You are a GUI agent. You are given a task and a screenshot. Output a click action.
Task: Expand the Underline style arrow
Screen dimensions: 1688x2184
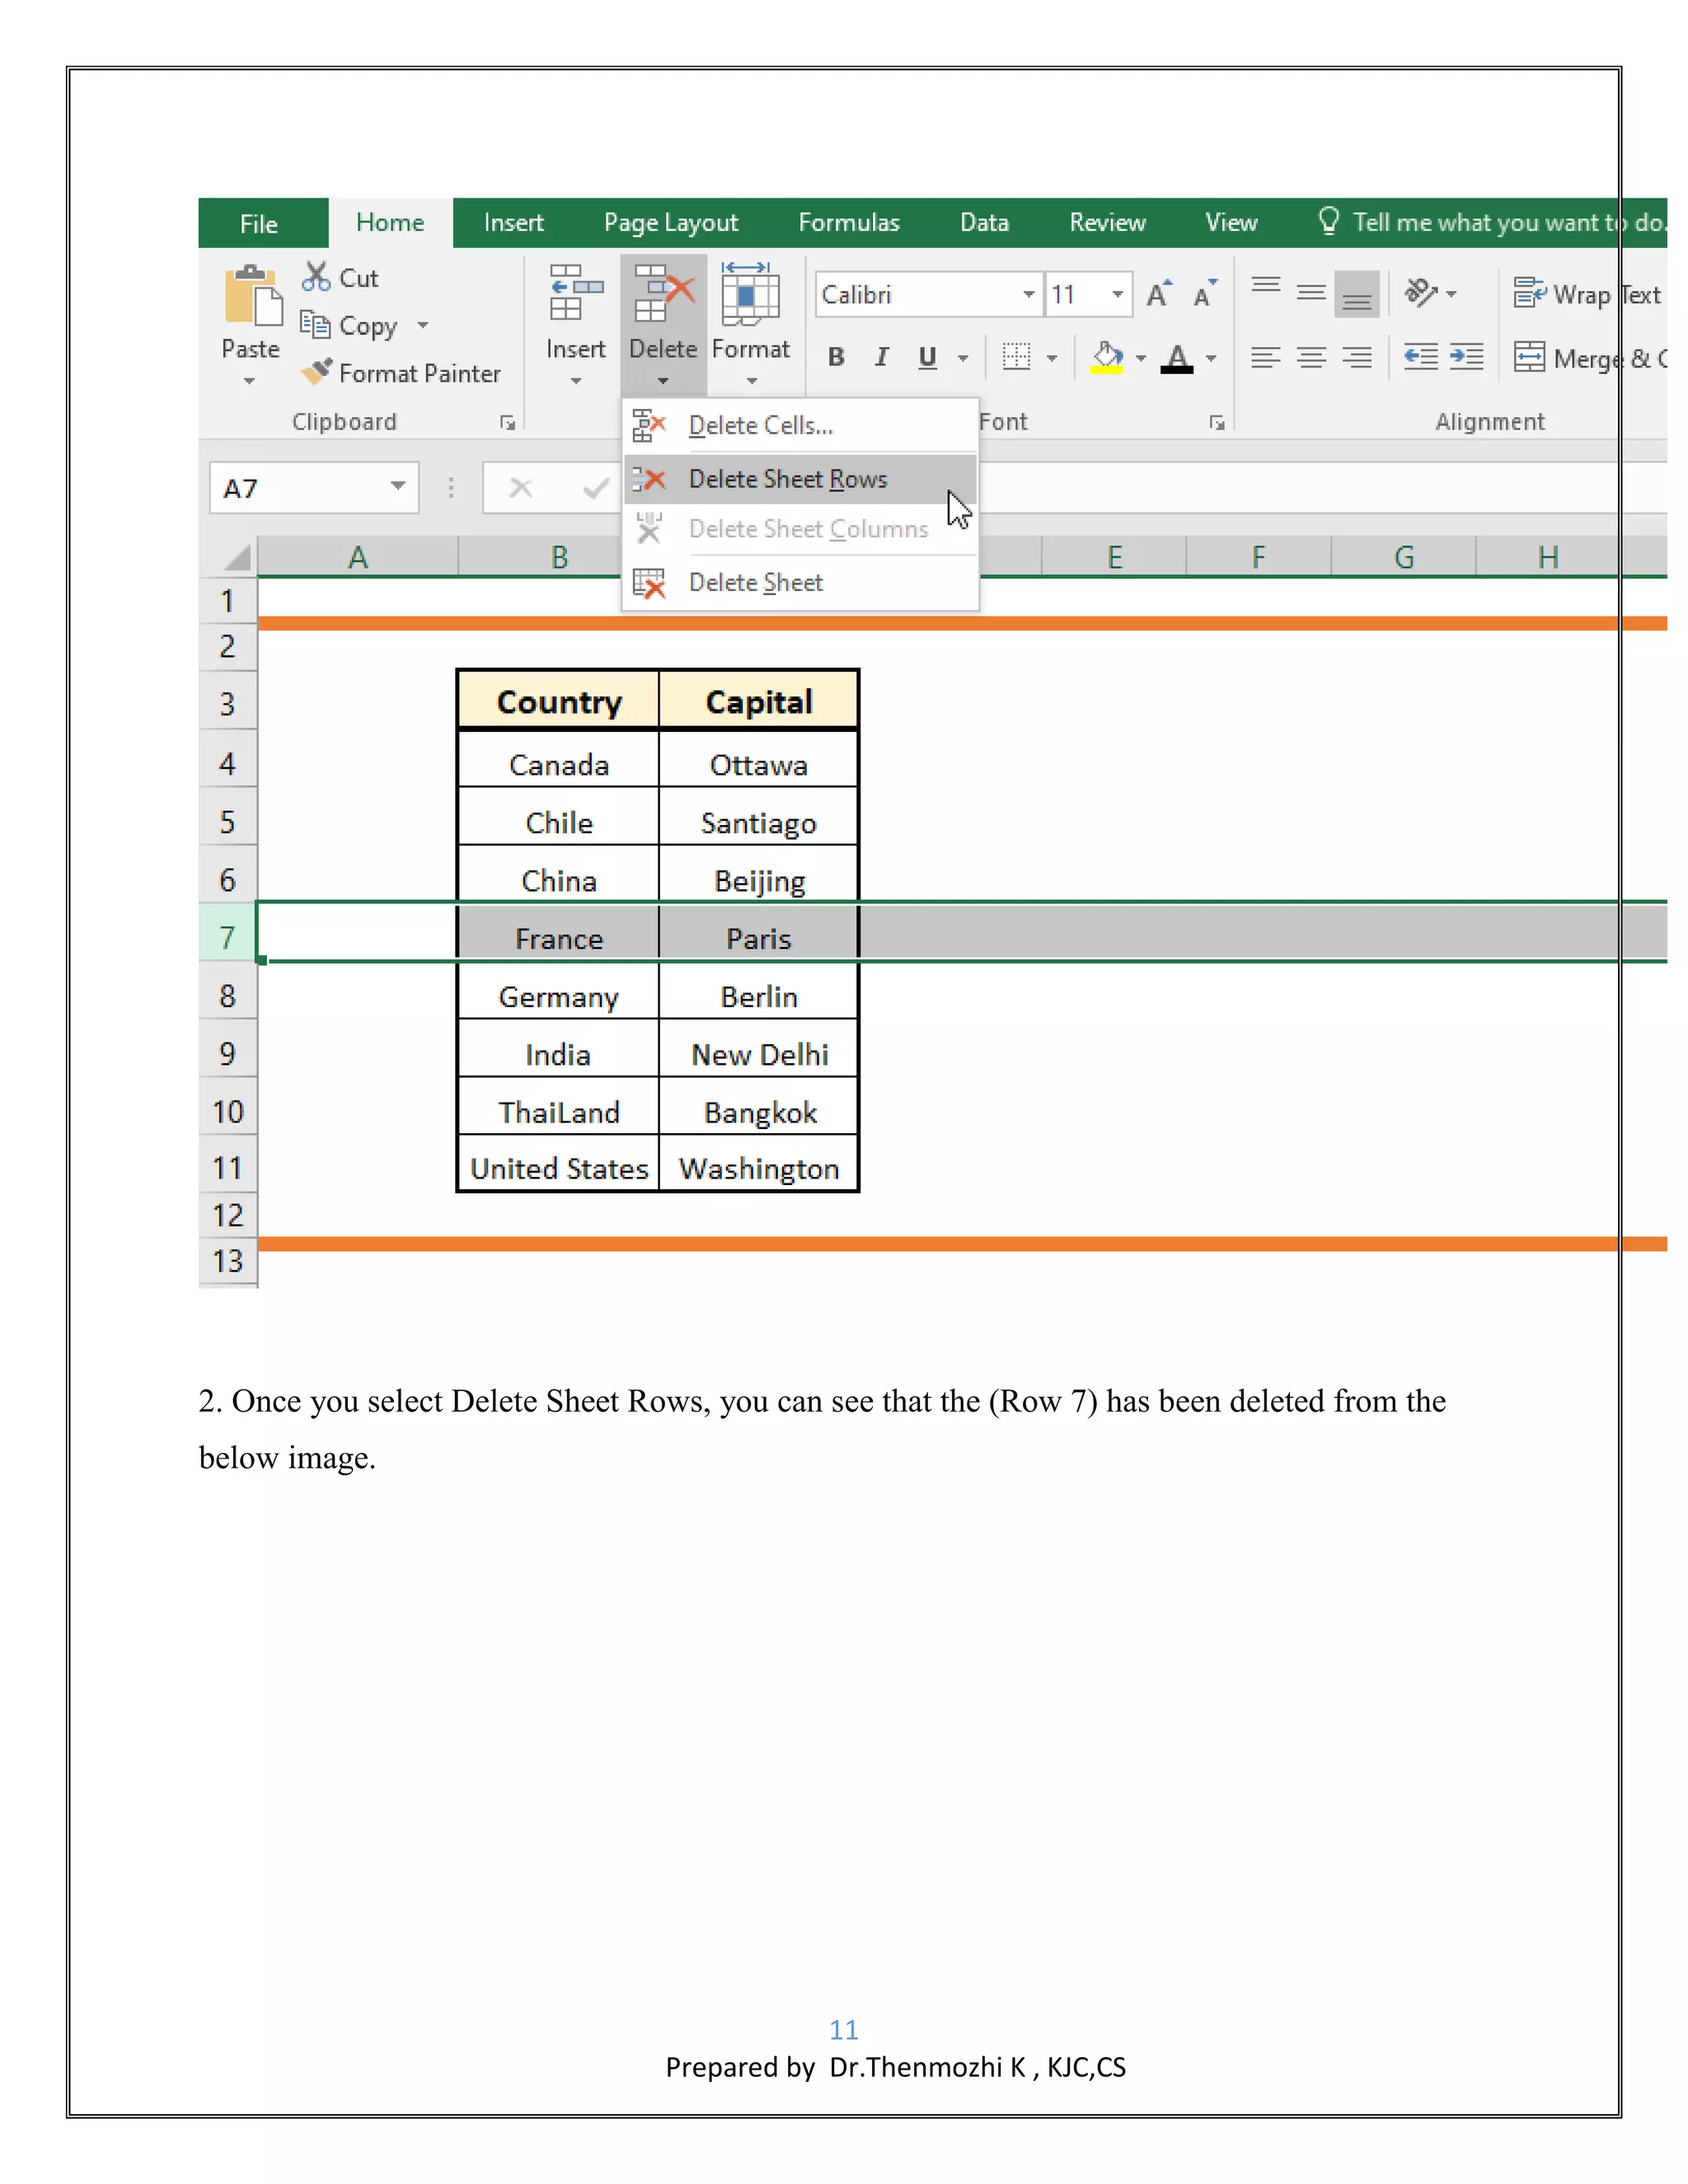[x=963, y=358]
